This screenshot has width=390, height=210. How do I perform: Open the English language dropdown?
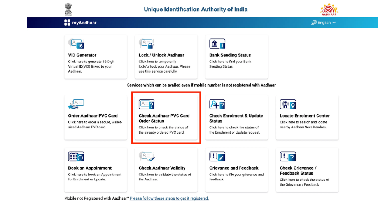click(x=324, y=23)
